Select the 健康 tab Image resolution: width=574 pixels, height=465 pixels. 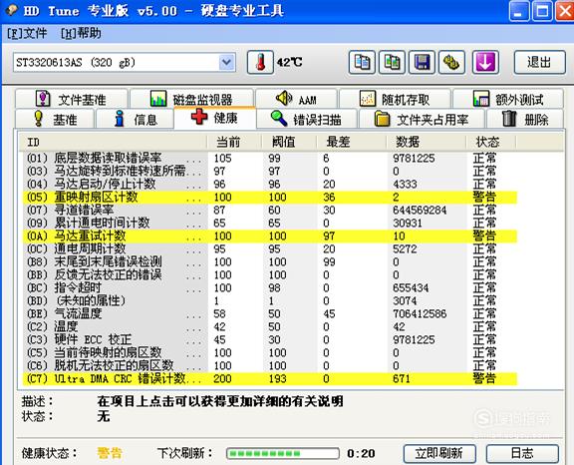[215, 118]
